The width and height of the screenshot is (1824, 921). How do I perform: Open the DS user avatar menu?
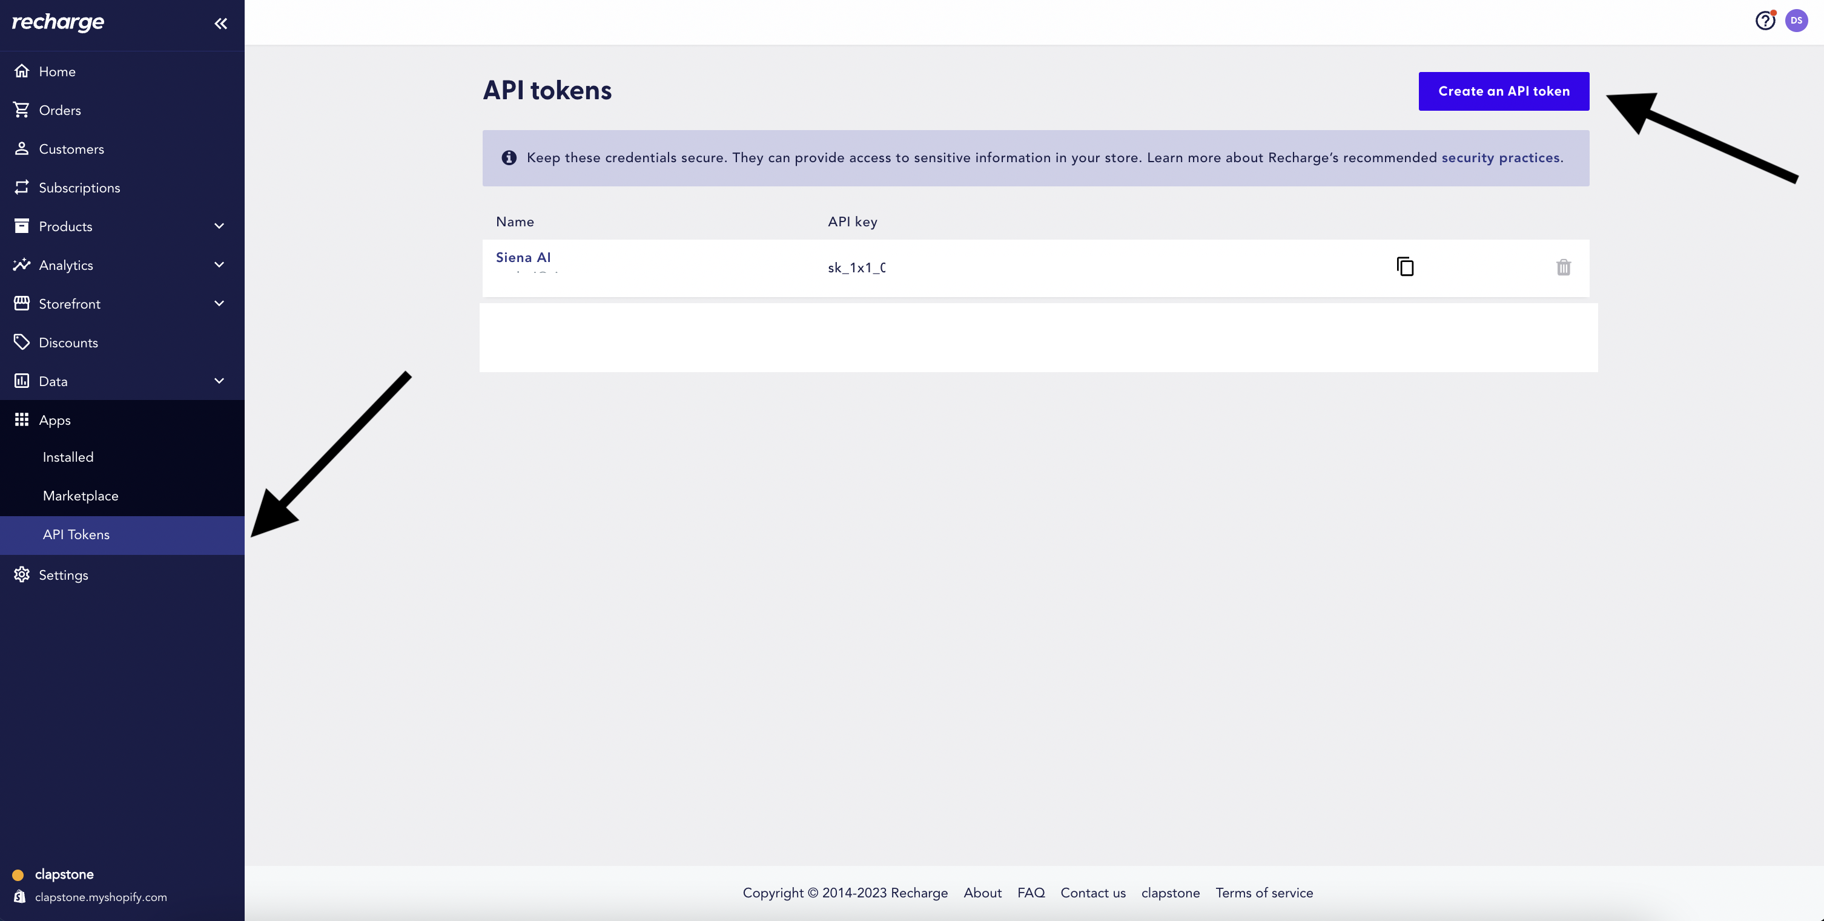(x=1796, y=21)
